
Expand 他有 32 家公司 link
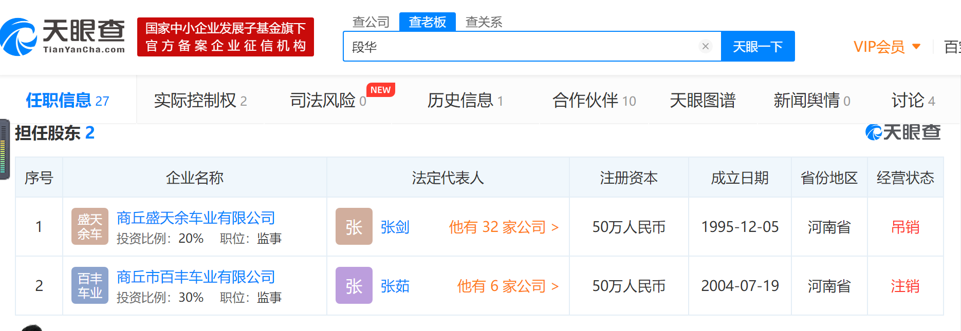point(503,227)
